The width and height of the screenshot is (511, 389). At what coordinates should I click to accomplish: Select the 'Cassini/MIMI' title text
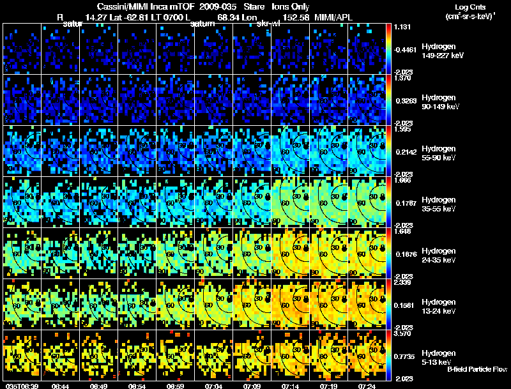click(x=123, y=6)
